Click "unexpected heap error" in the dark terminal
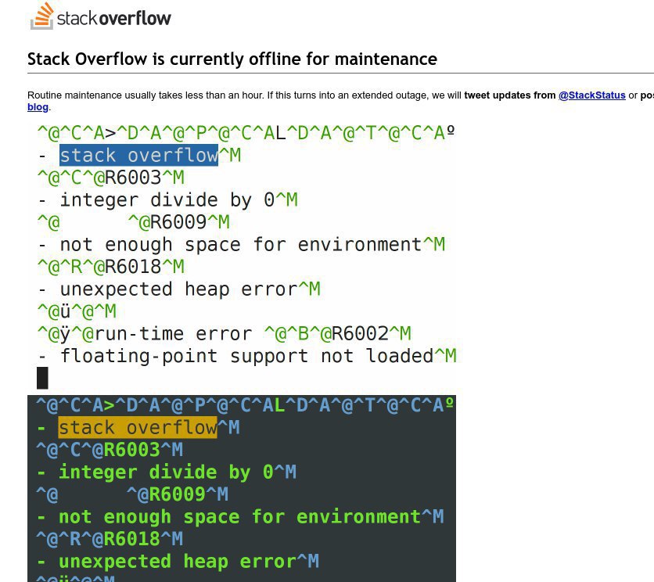 (178, 562)
